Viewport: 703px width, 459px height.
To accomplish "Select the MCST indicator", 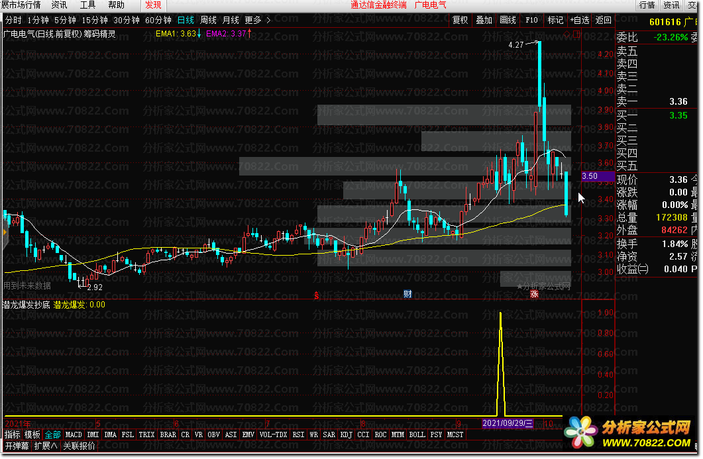I will (x=455, y=434).
